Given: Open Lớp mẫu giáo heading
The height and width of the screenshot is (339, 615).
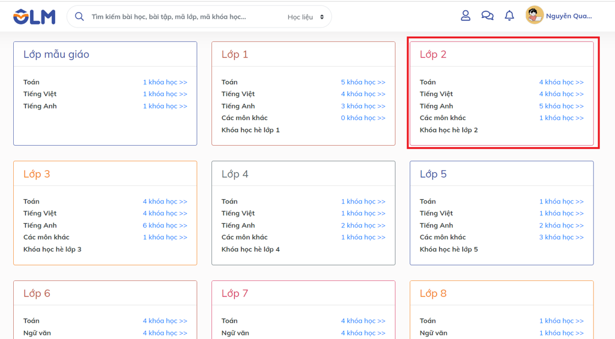Looking at the screenshot, I should [56, 54].
